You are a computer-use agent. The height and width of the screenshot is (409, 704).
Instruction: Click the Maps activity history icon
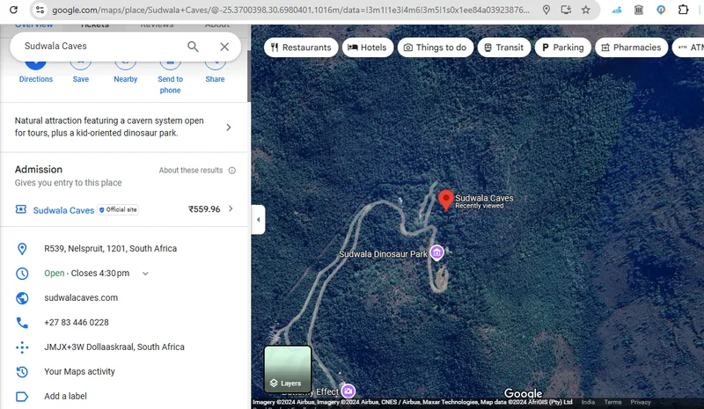[x=22, y=372]
